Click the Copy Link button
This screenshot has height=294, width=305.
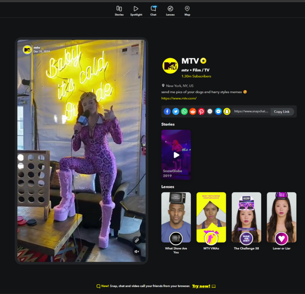click(x=281, y=112)
